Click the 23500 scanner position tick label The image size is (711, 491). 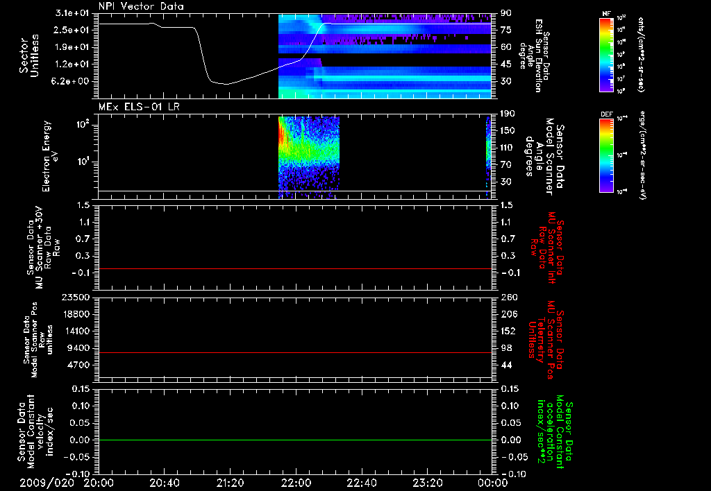[x=76, y=298]
